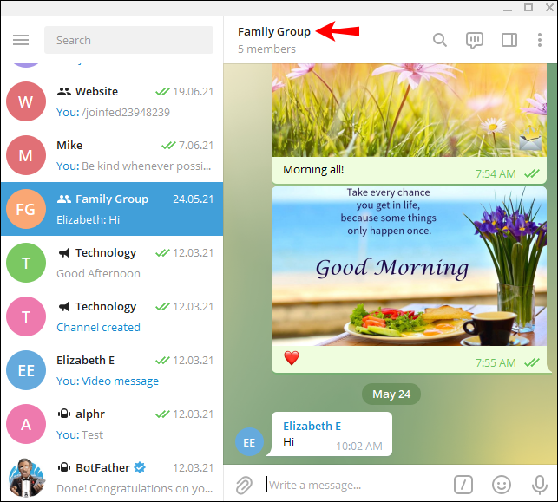Select the BotFather chat
The image size is (558, 502).
pos(111,477)
